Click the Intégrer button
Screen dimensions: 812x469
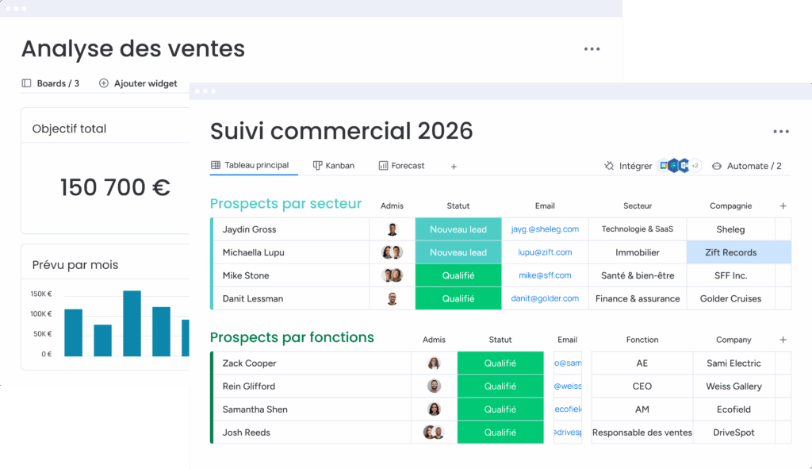point(628,166)
